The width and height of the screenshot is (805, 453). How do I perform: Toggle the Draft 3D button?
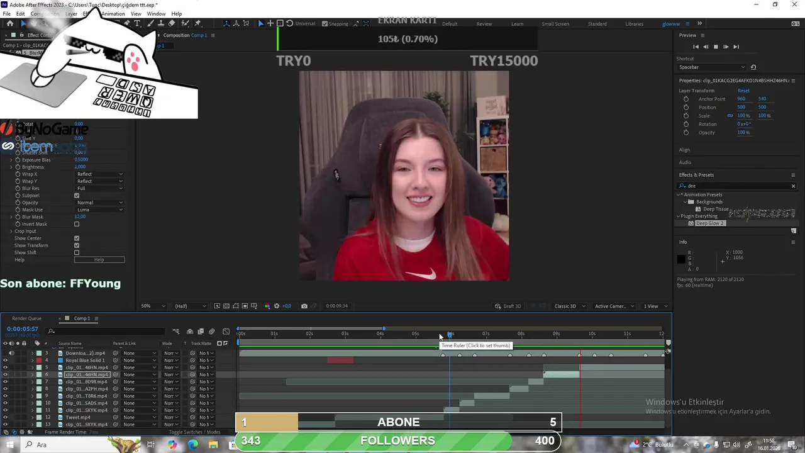point(508,306)
